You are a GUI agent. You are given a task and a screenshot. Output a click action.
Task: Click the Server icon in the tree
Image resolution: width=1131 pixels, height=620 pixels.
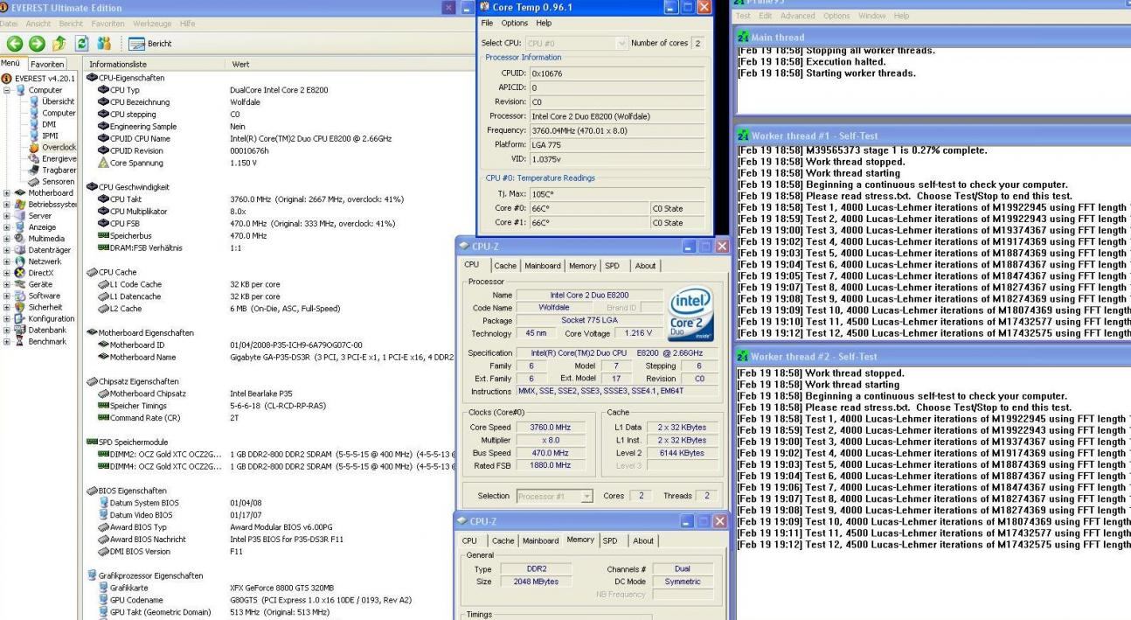[x=21, y=215]
